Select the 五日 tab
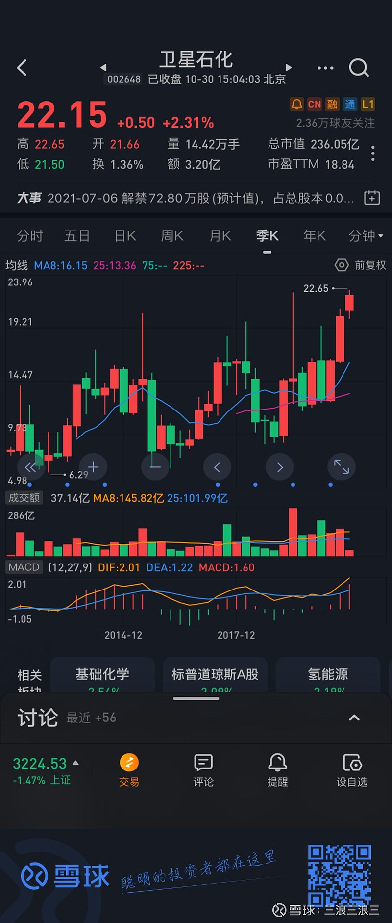Screen dimensions: 392x923 (77, 236)
